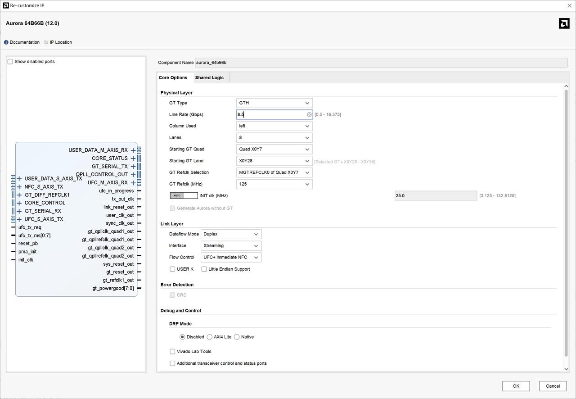
Task: Expand GT_SERIAL_RX port plus icon
Action: point(19,211)
